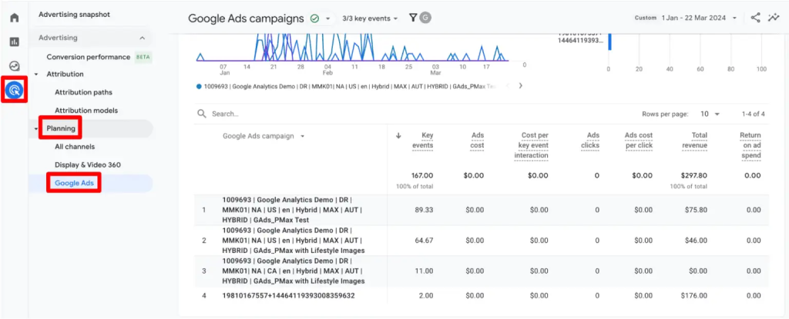The height and width of the screenshot is (319, 789).
Task: Click the gray G comparison badge
Action: tap(425, 18)
